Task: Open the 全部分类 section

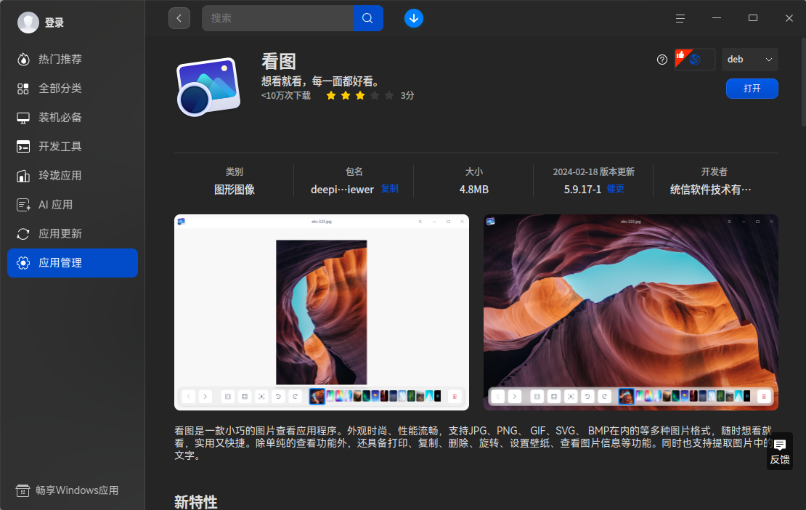Action: [x=73, y=89]
